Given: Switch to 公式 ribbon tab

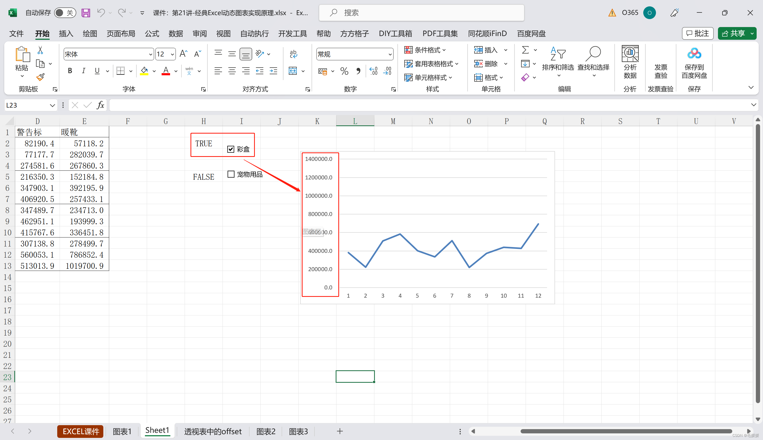Looking at the screenshot, I should (x=152, y=34).
